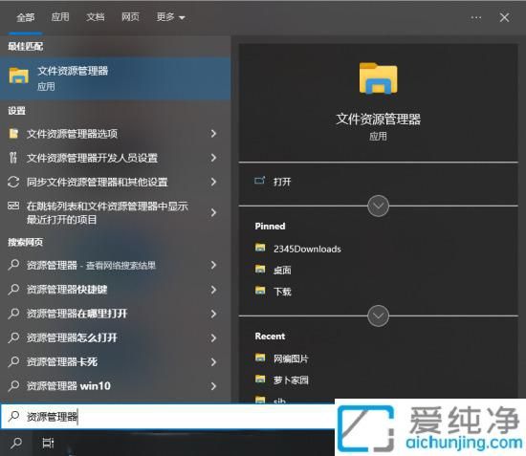Screen dimensions: 526x456
Task: Click the 文件资源管理器选项 settings icon
Action: (x=13, y=134)
